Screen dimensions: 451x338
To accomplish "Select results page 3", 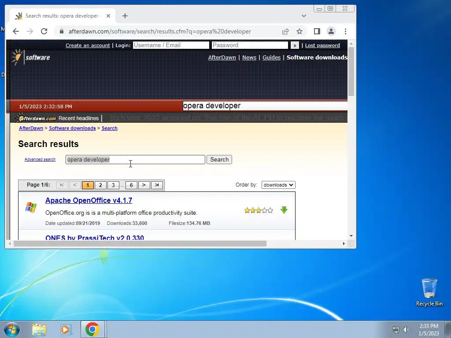I will (x=113, y=185).
